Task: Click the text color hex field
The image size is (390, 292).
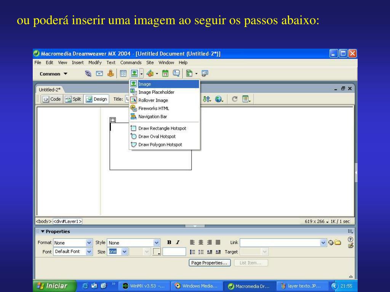Action: point(174,252)
